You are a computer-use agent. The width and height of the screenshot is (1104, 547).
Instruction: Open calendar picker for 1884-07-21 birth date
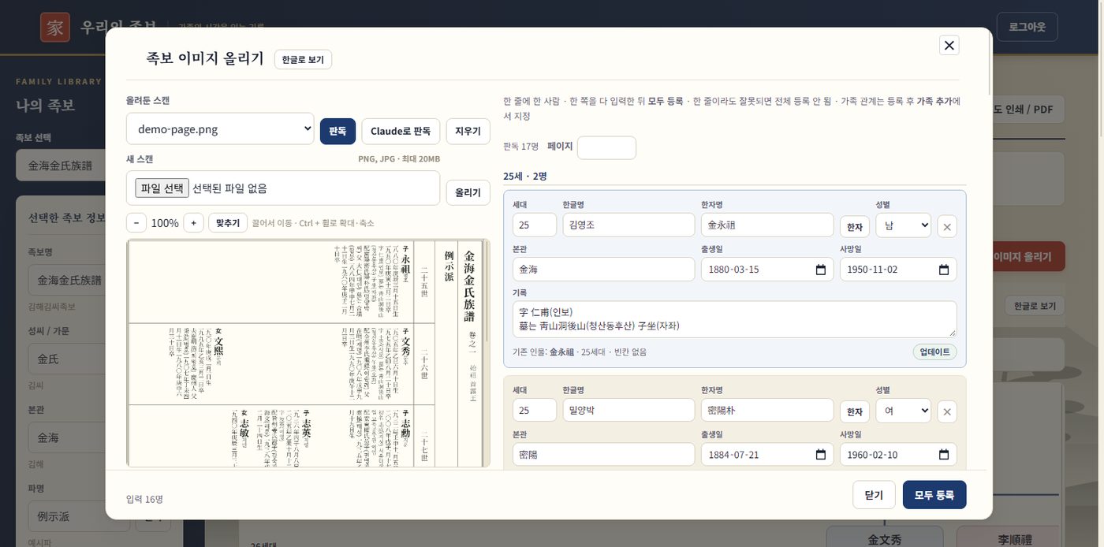tap(821, 455)
